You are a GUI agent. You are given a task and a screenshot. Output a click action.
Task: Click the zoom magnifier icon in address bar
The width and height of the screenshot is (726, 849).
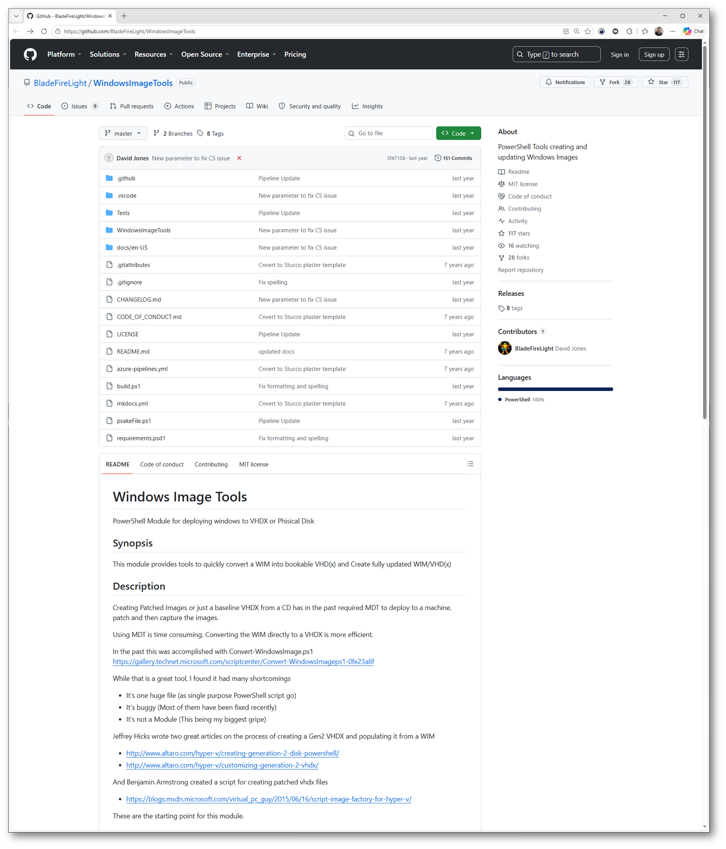[577, 31]
